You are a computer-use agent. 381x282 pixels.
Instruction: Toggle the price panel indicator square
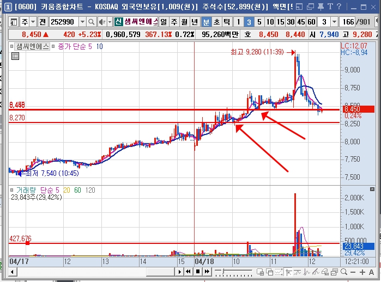click(x=11, y=46)
